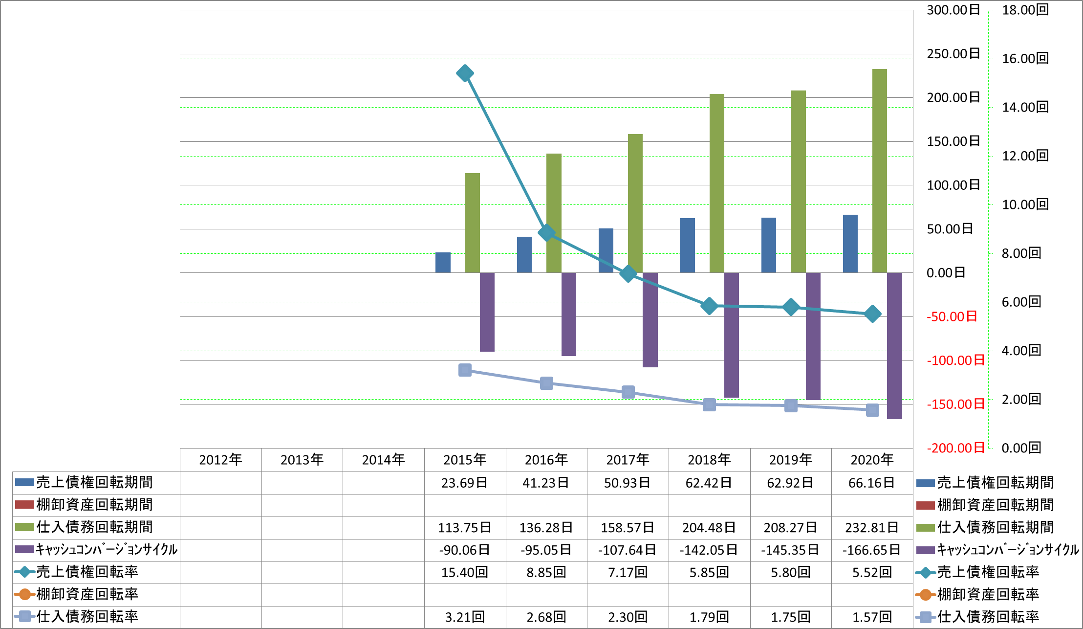This screenshot has height=629, width=1083.
Task: Click the 仕入債務回転率 square marker above 2016年
Action: point(546,383)
